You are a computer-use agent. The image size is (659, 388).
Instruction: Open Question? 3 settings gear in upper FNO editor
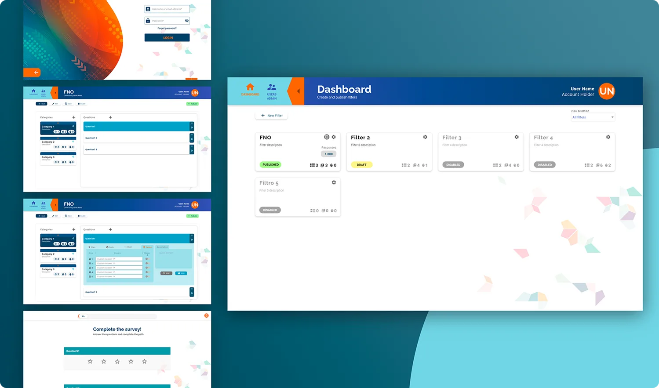coord(192,151)
